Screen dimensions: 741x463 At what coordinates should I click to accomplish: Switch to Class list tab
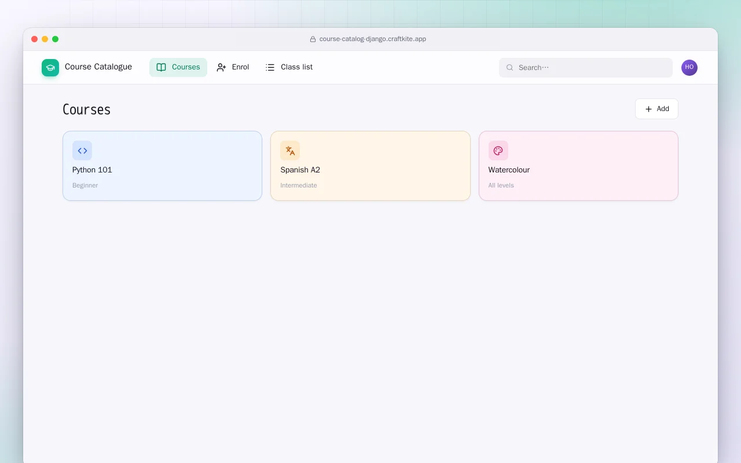coord(289,67)
